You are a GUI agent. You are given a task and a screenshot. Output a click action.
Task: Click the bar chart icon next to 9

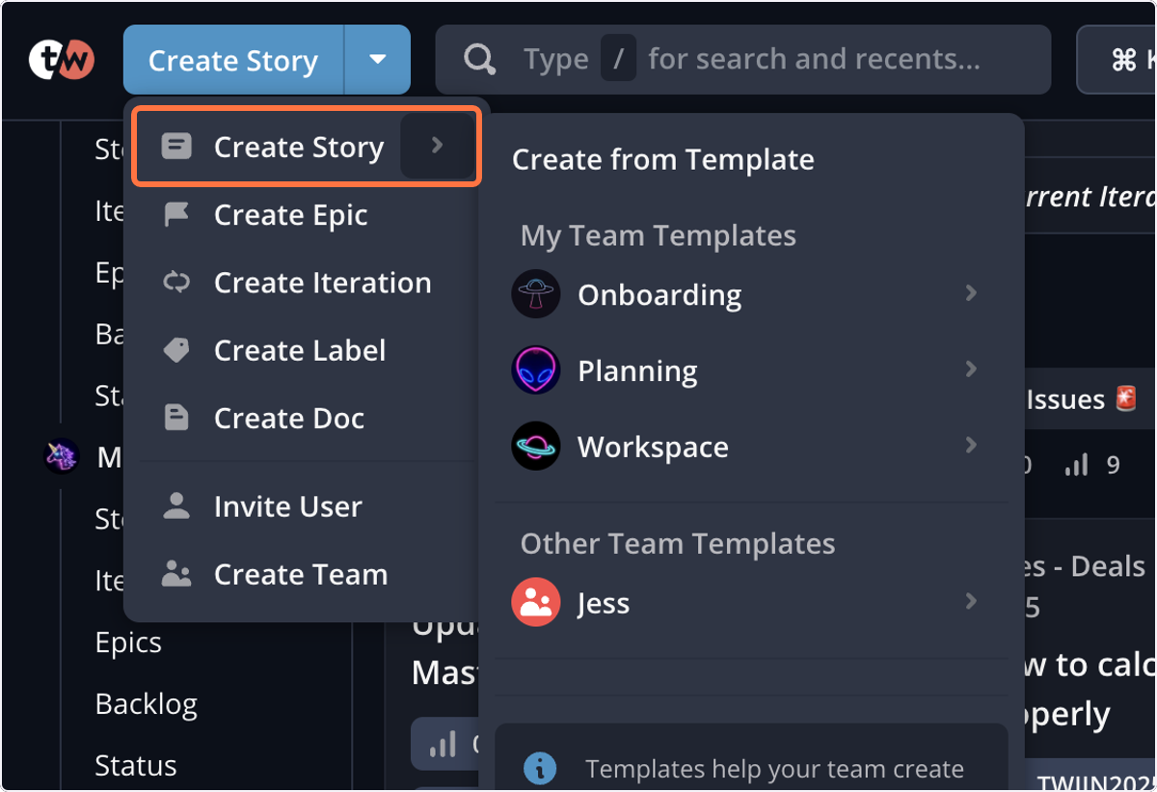(x=1076, y=466)
